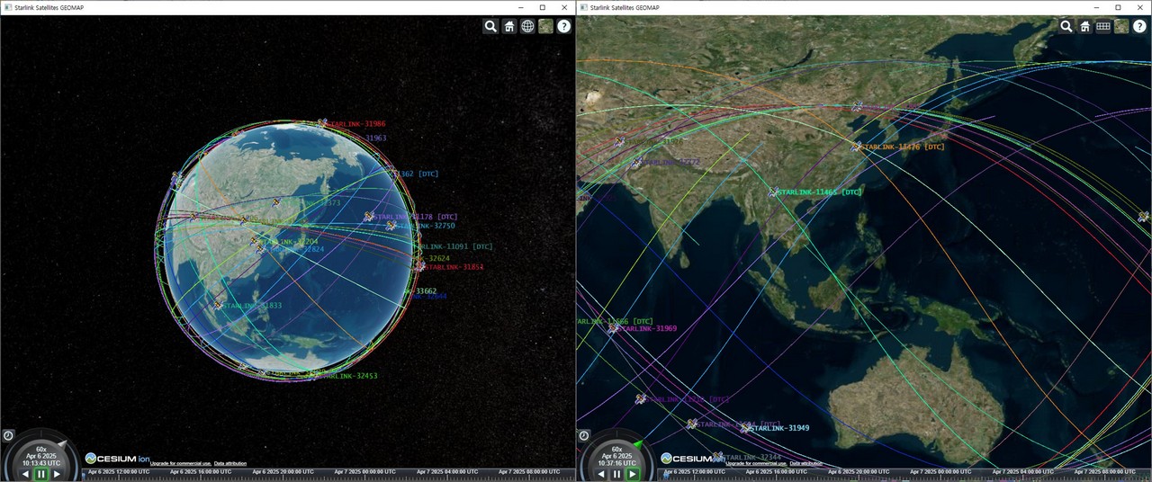Image resolution: width=1152 pixels, height=482 pixels.
Task: Click the Home view button in right window
Action: click(x=1085, y=26)
